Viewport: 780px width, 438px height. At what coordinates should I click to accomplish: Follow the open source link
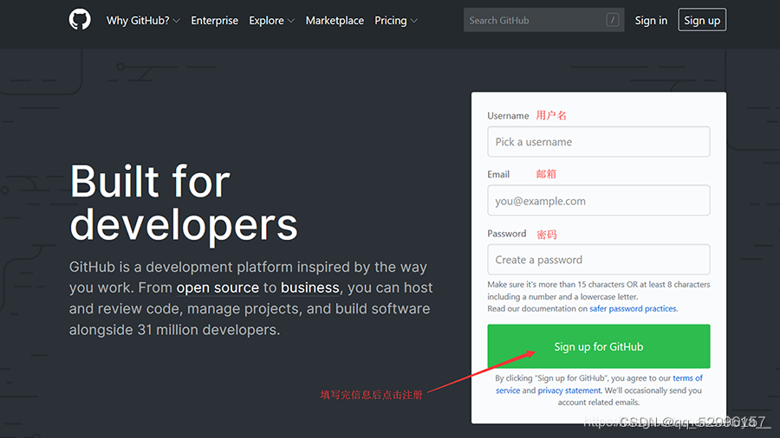coord(218,287)
